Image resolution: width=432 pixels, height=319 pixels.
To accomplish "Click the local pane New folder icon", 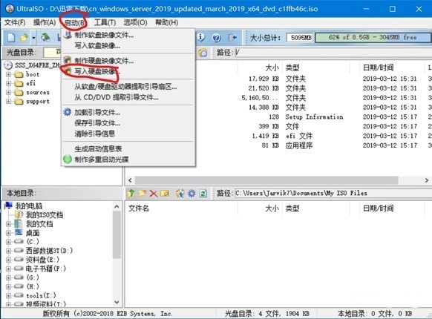I will point(143,193).
